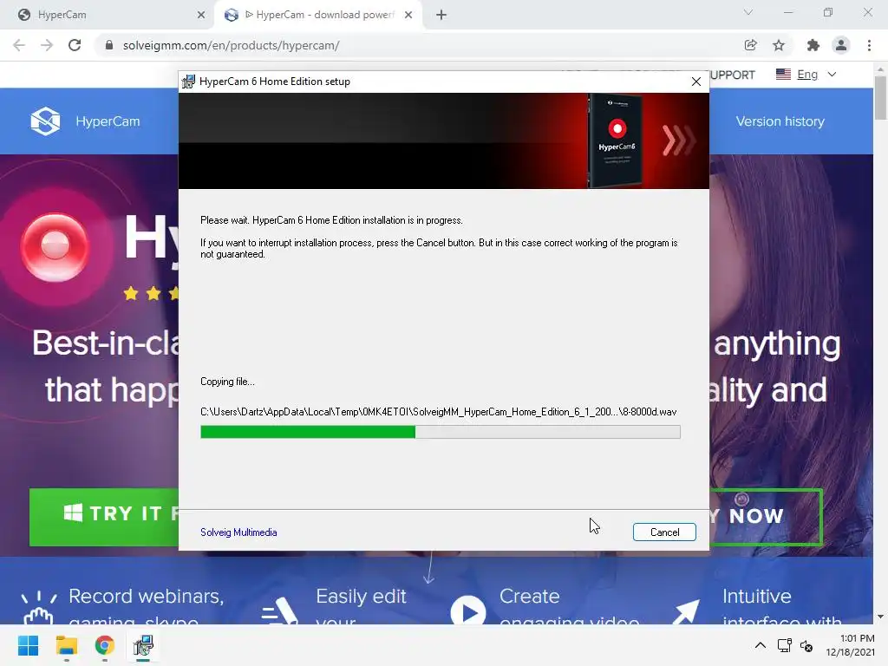Click the pencil edit feature icon
Image resolution: width=888 pixels, height=666 pixels.
[x=279, y=611]
